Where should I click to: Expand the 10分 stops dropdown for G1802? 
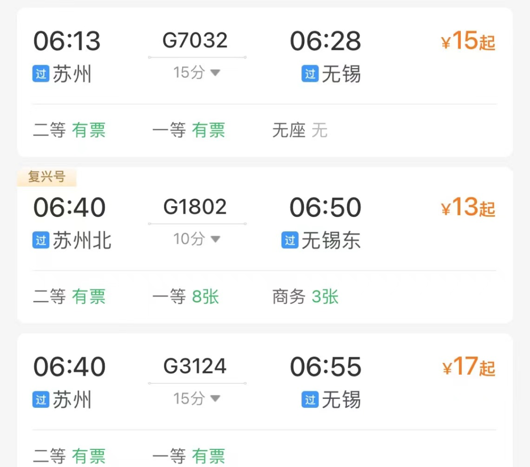[x=196, y=239]
